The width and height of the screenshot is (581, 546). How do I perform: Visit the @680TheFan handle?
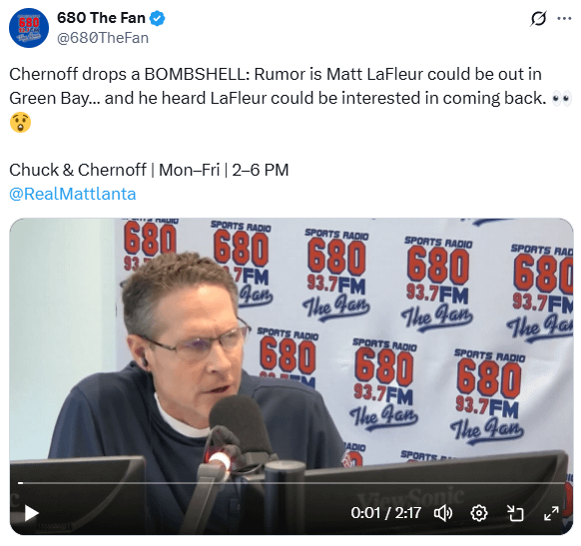pos(103,38)
